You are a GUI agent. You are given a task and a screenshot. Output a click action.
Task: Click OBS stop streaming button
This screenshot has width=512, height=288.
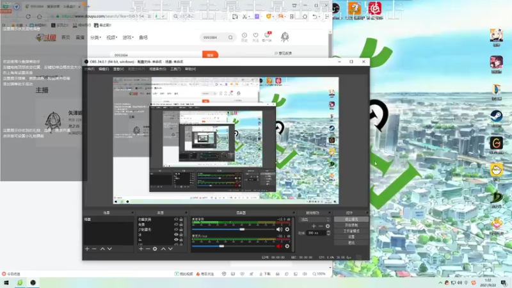pyautogui.click(x=351, y=220)
